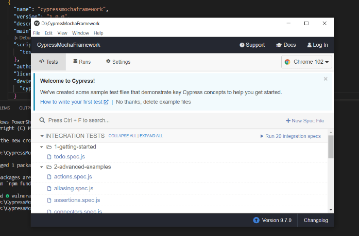Click the play icon beside Run 20 integration specs
359x236 pixels.
[262, 136]
